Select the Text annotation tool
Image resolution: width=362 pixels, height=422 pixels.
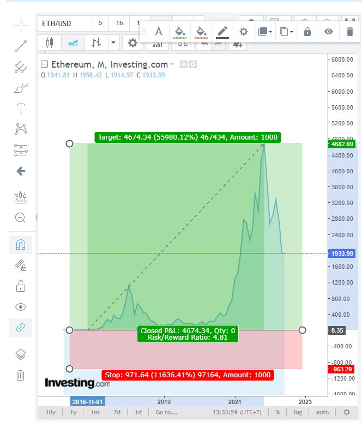21,108
